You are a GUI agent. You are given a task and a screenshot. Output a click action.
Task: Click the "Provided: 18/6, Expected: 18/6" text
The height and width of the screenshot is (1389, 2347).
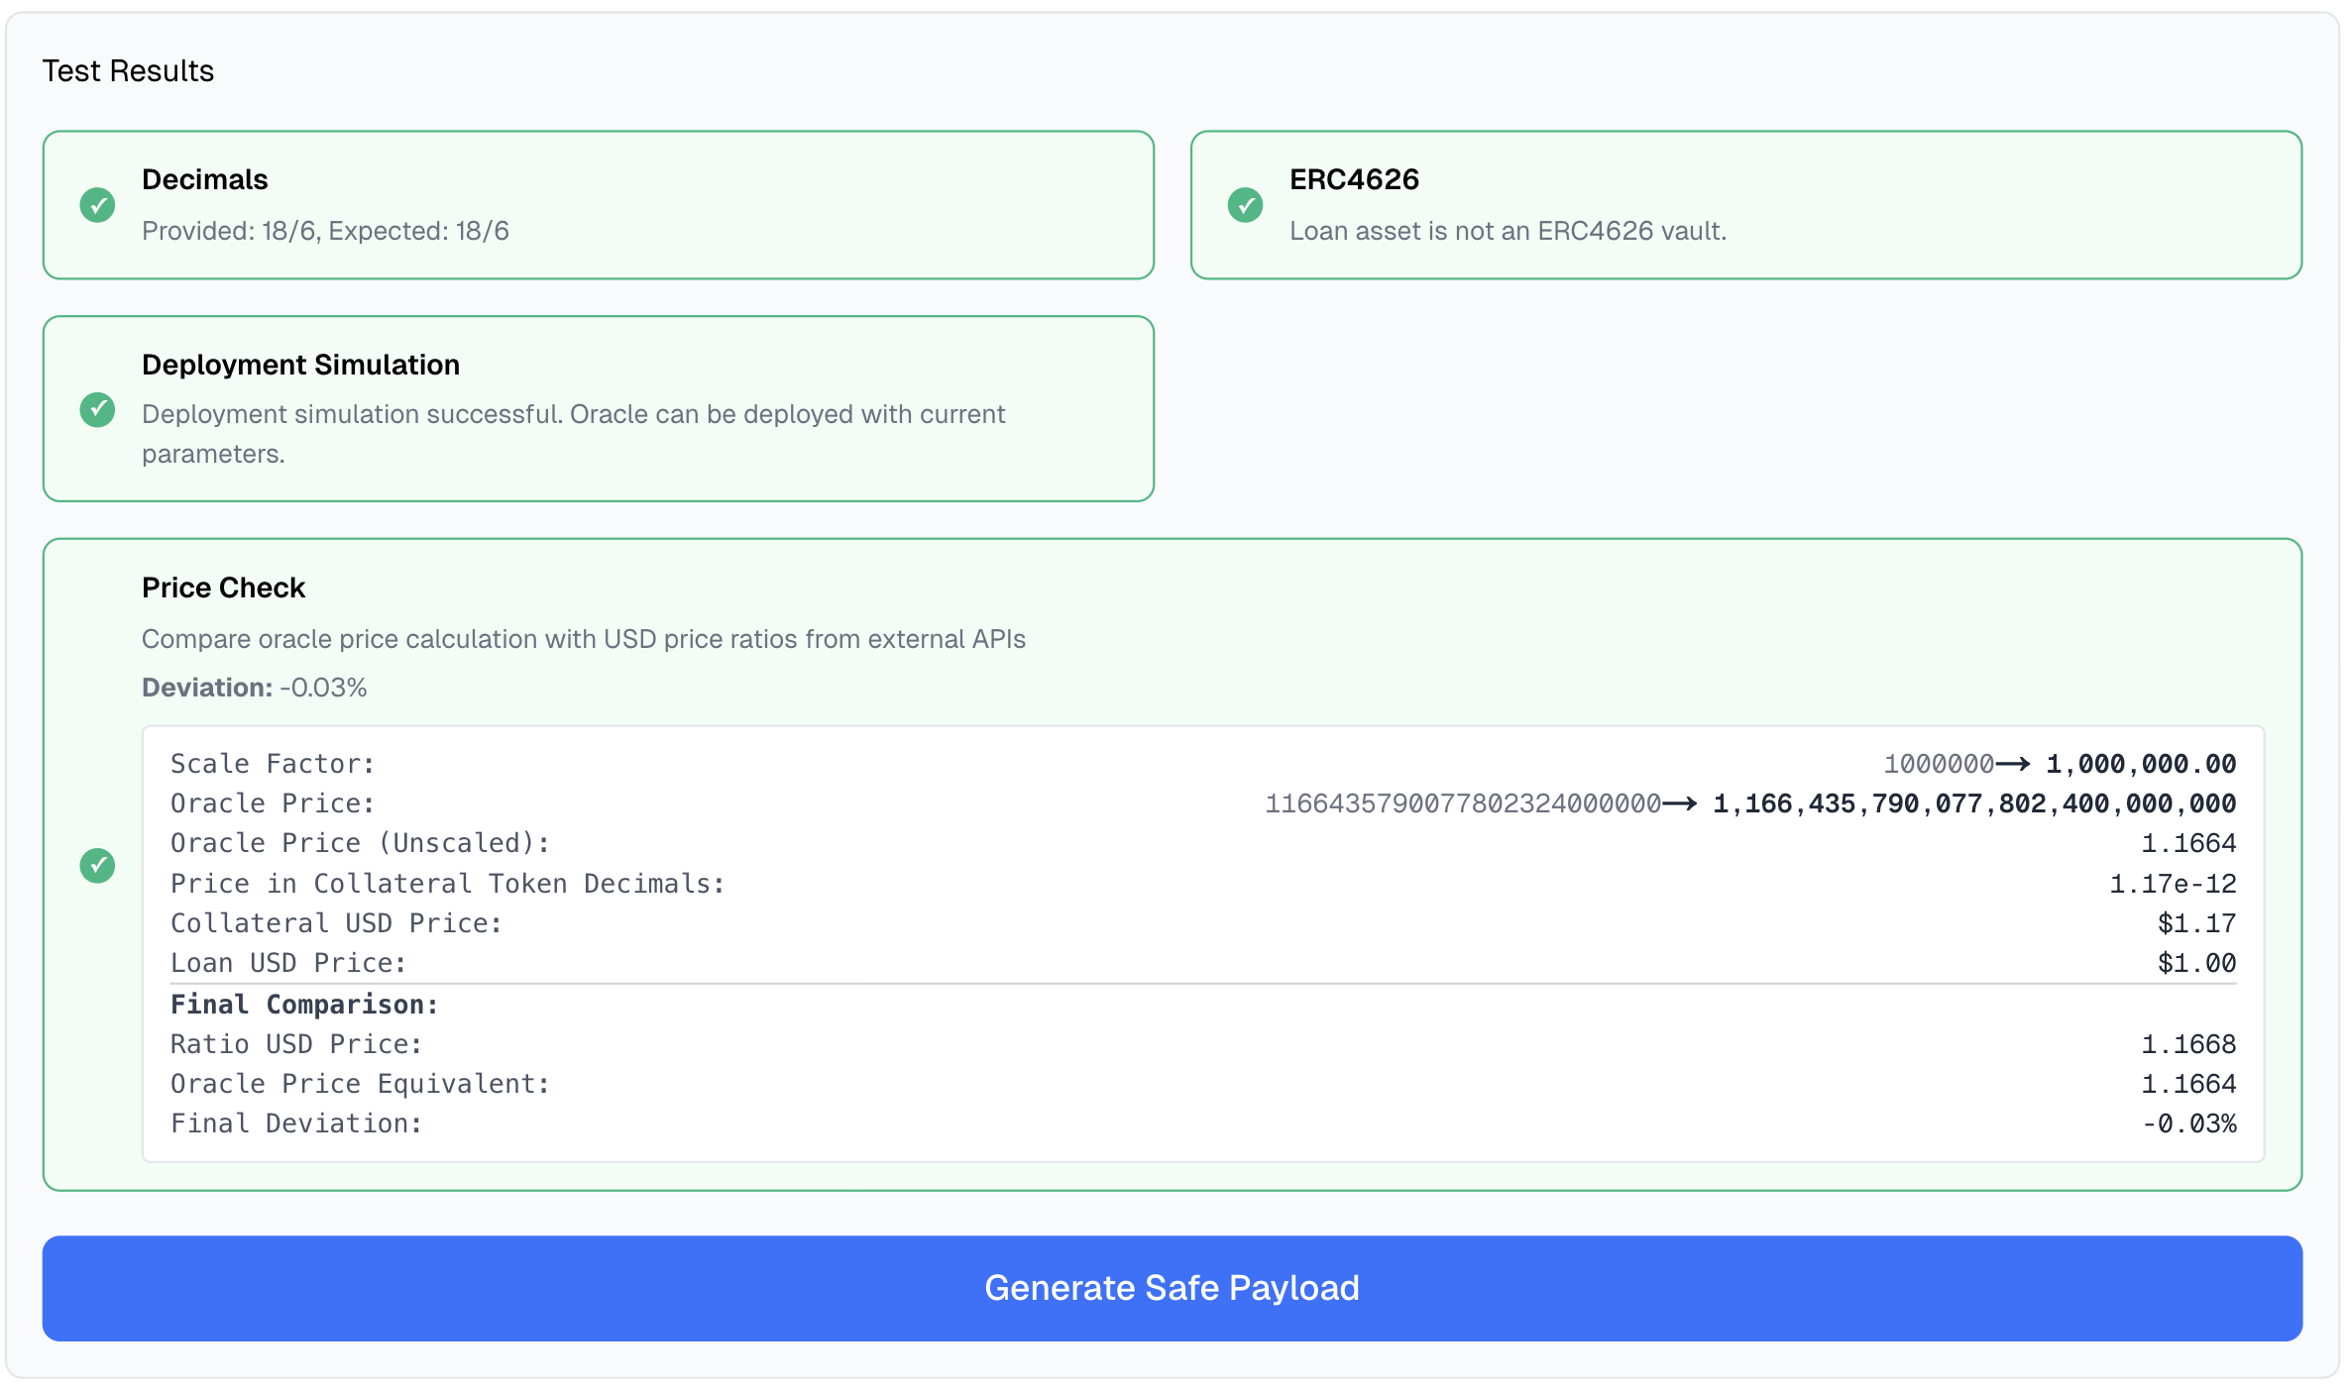point(325,231)
